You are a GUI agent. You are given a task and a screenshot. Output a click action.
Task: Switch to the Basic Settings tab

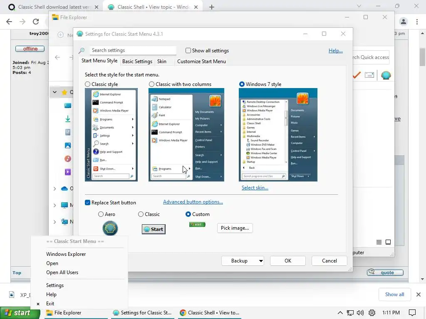click(x=137, y=61)
